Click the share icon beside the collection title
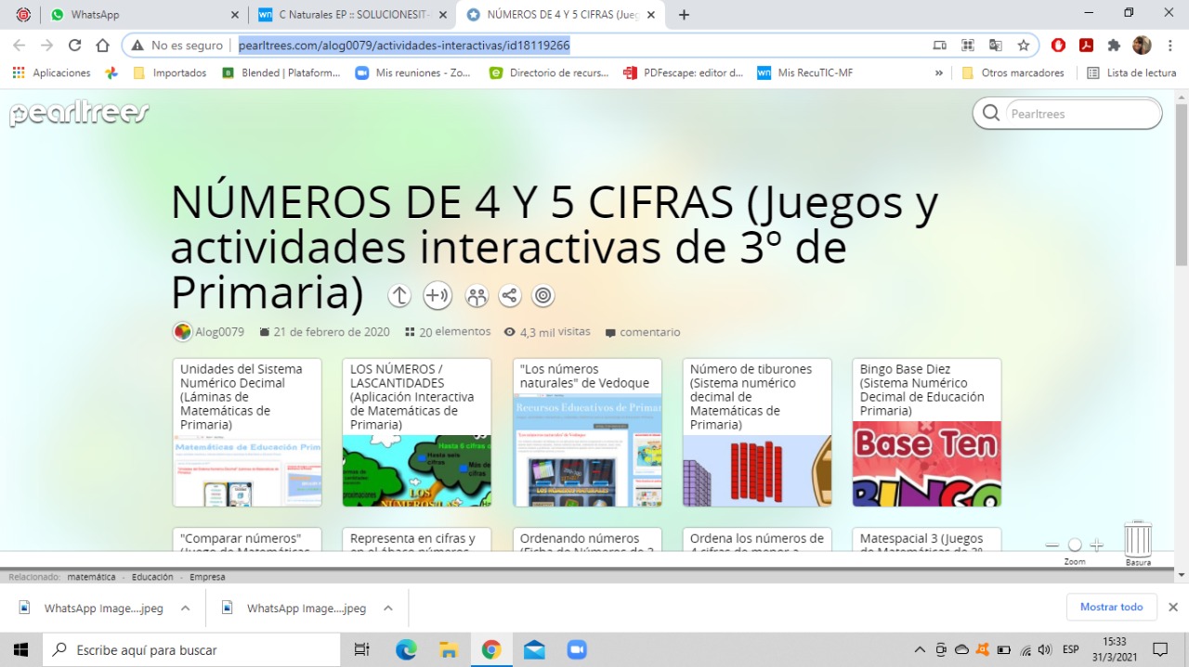1189x667 pixels. point(509,296)
